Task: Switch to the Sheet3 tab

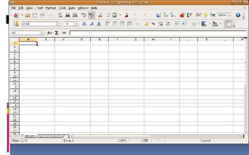Action: click(57, 136)
